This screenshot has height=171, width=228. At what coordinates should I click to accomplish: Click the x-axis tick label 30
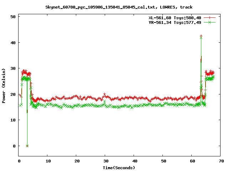coord(106,161)
